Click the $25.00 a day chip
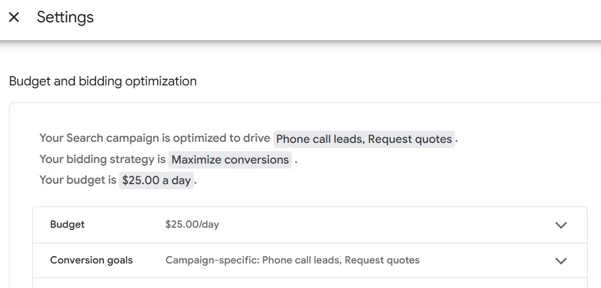The width and height of the screenshot is (601, 288). coord(157,180)
